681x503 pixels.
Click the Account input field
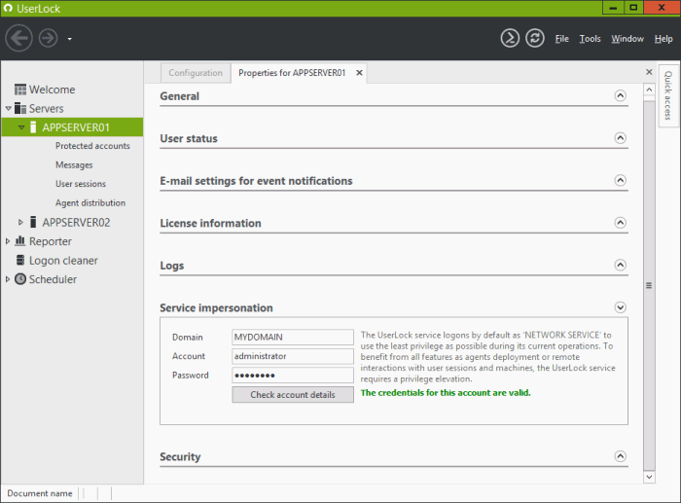pos(293,356)
